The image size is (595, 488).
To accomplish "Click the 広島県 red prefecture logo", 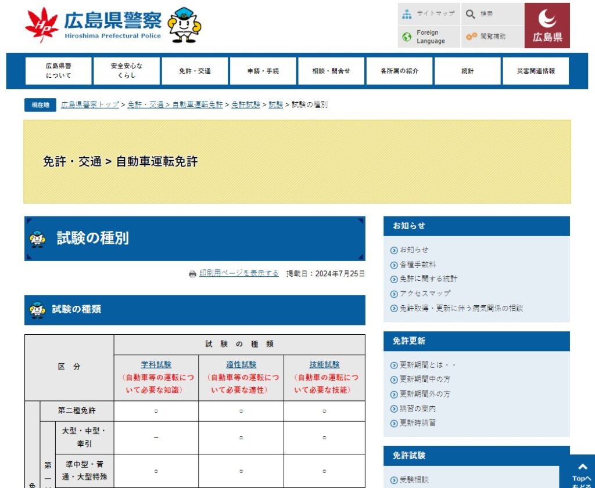I will (547, 26).
